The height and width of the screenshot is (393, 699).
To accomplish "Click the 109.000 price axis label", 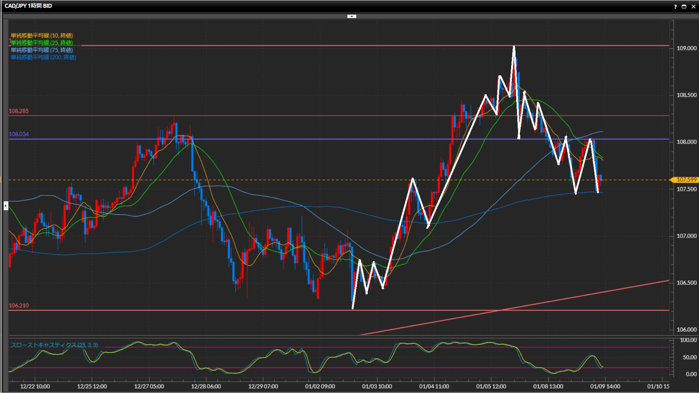I will (686, 48).
